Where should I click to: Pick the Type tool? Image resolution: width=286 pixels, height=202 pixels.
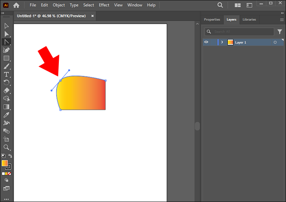[7, 75]
